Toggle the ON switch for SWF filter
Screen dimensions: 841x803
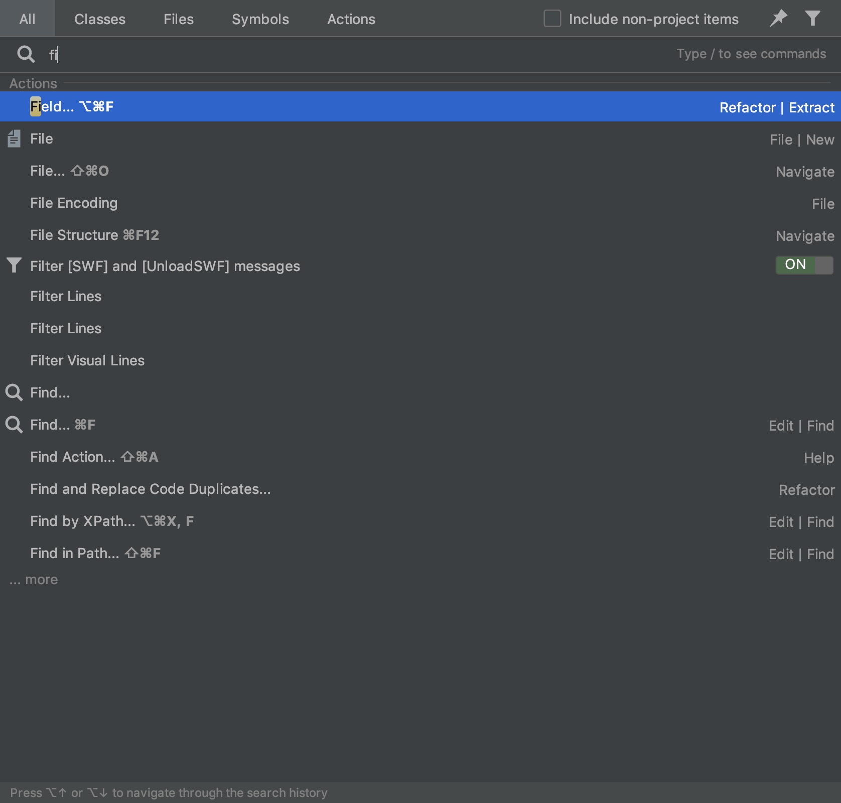[x=804, y=265]
